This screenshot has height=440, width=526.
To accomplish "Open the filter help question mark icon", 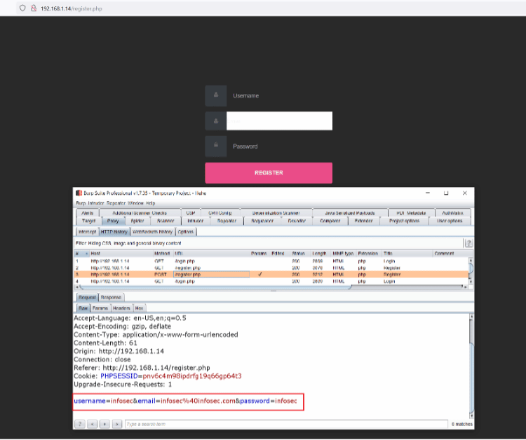I will pos(468,242).
